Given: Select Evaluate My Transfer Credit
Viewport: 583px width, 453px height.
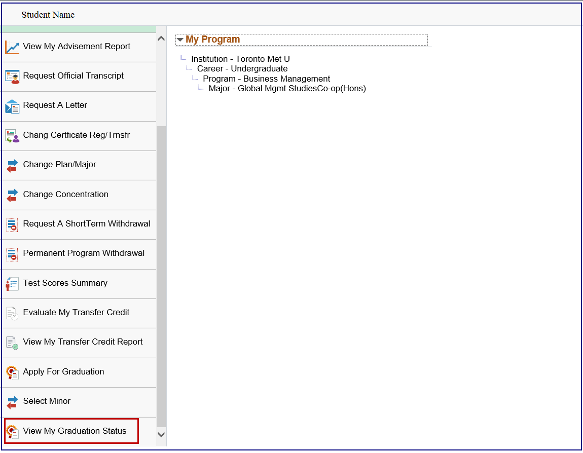Looking at the screenshot, I should click(x=76, y=313).
